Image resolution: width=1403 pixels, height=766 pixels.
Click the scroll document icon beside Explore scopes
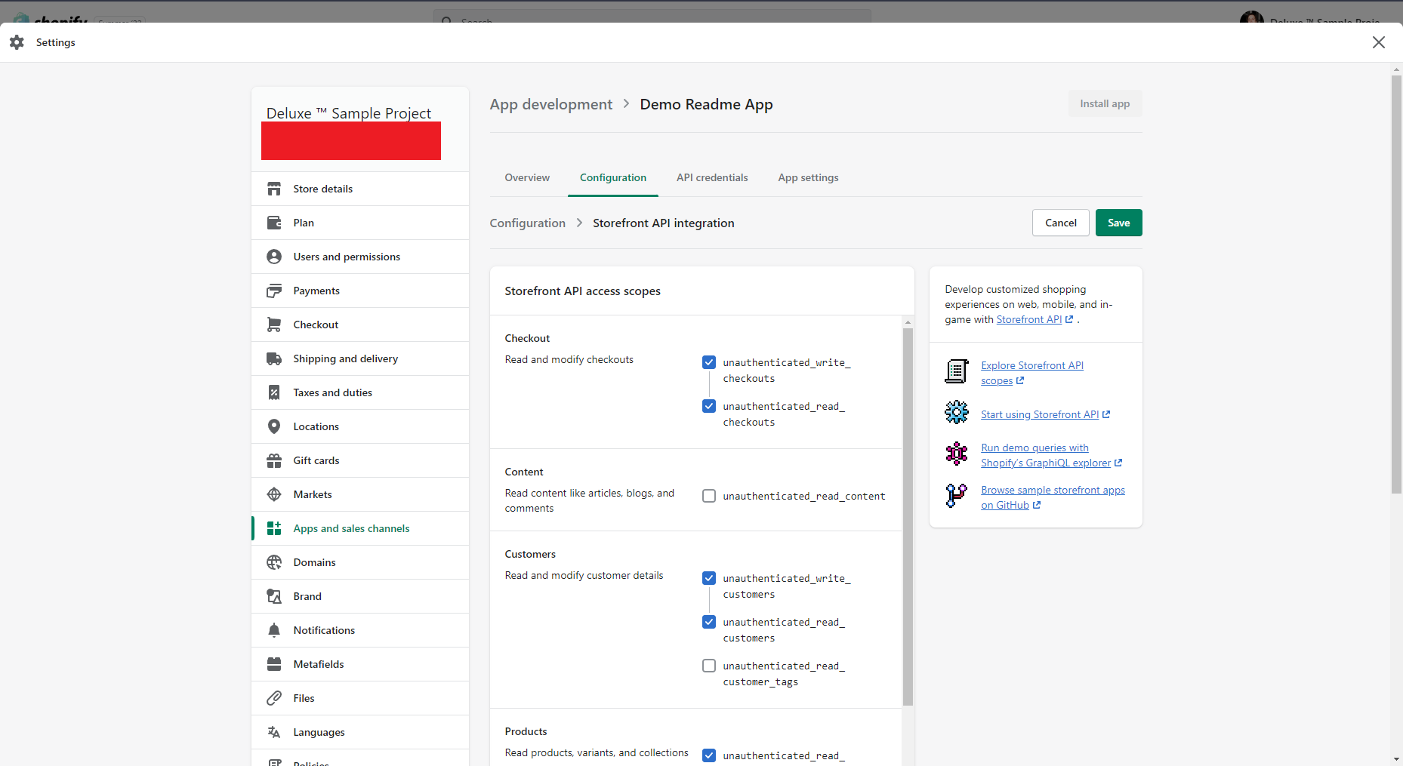coord(957,371)
